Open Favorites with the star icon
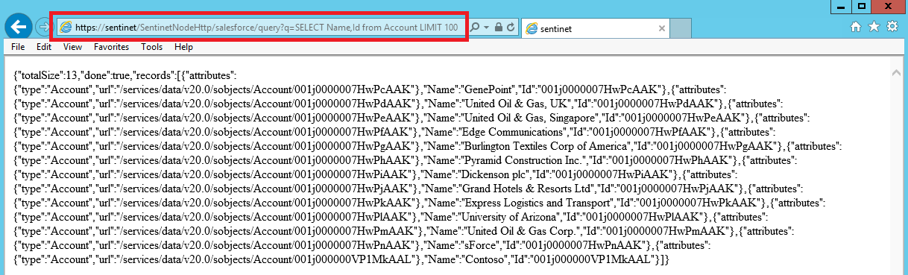Screen dimensions: 908x275 pos(874,27)
